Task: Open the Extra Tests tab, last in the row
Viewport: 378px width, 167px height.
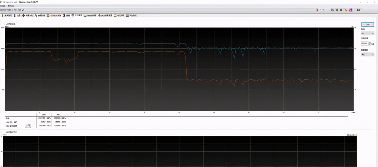Action: (131, 15)
